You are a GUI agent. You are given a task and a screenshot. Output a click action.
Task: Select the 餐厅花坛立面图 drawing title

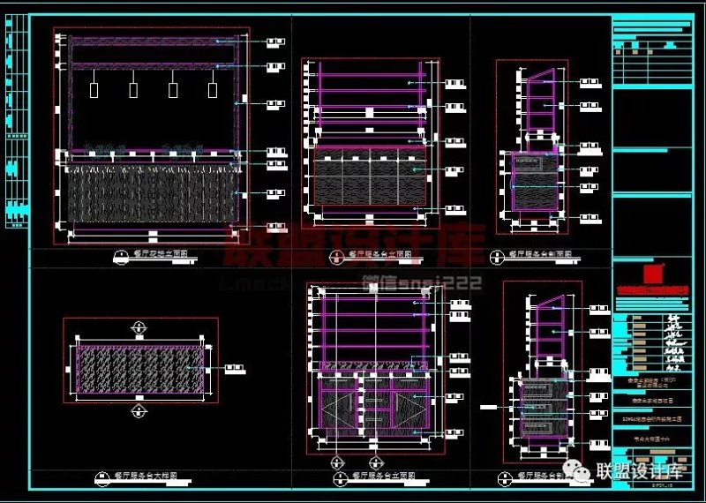162,255
